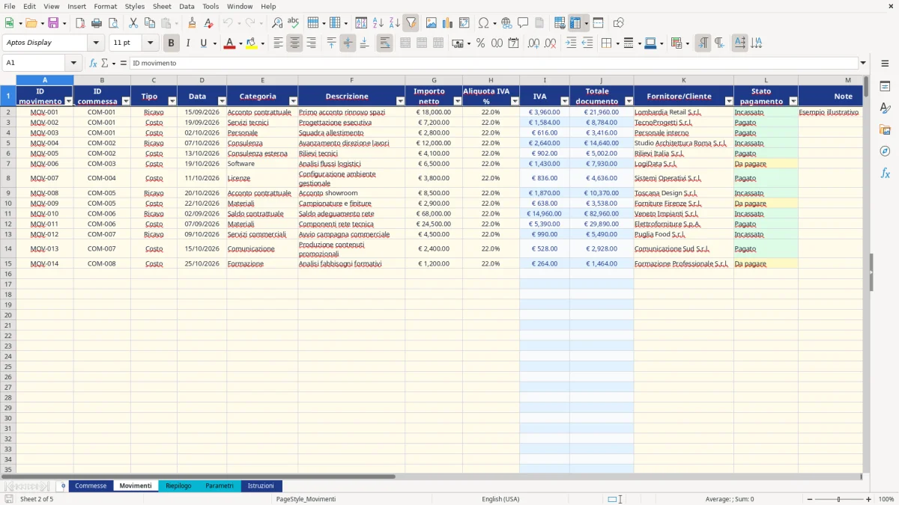Clear direct formatting
899x505 pixels.
[209, 23]
